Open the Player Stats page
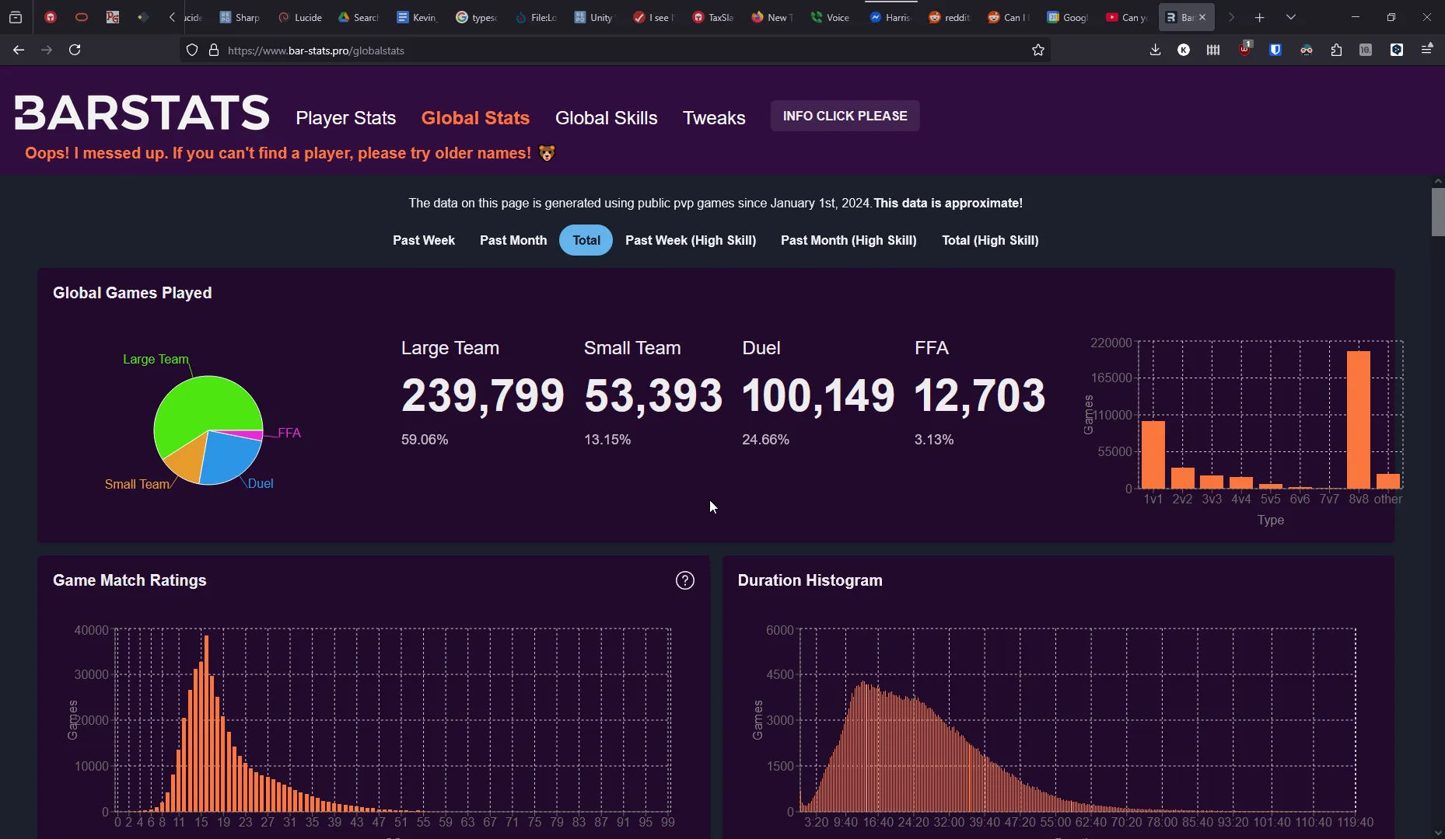 click(x=345, y=118)
